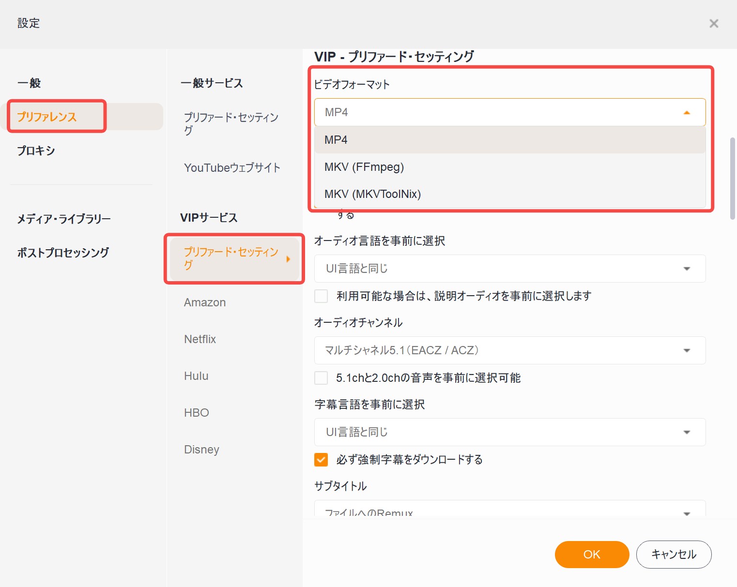
Task: Open プリファレンス in the left sidebar
Action: tap(47, 117)
